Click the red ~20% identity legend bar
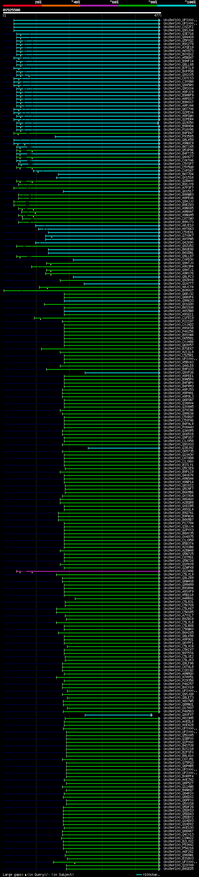The height and width of the screenshot is (877, 199). click(x=22, y=6)
